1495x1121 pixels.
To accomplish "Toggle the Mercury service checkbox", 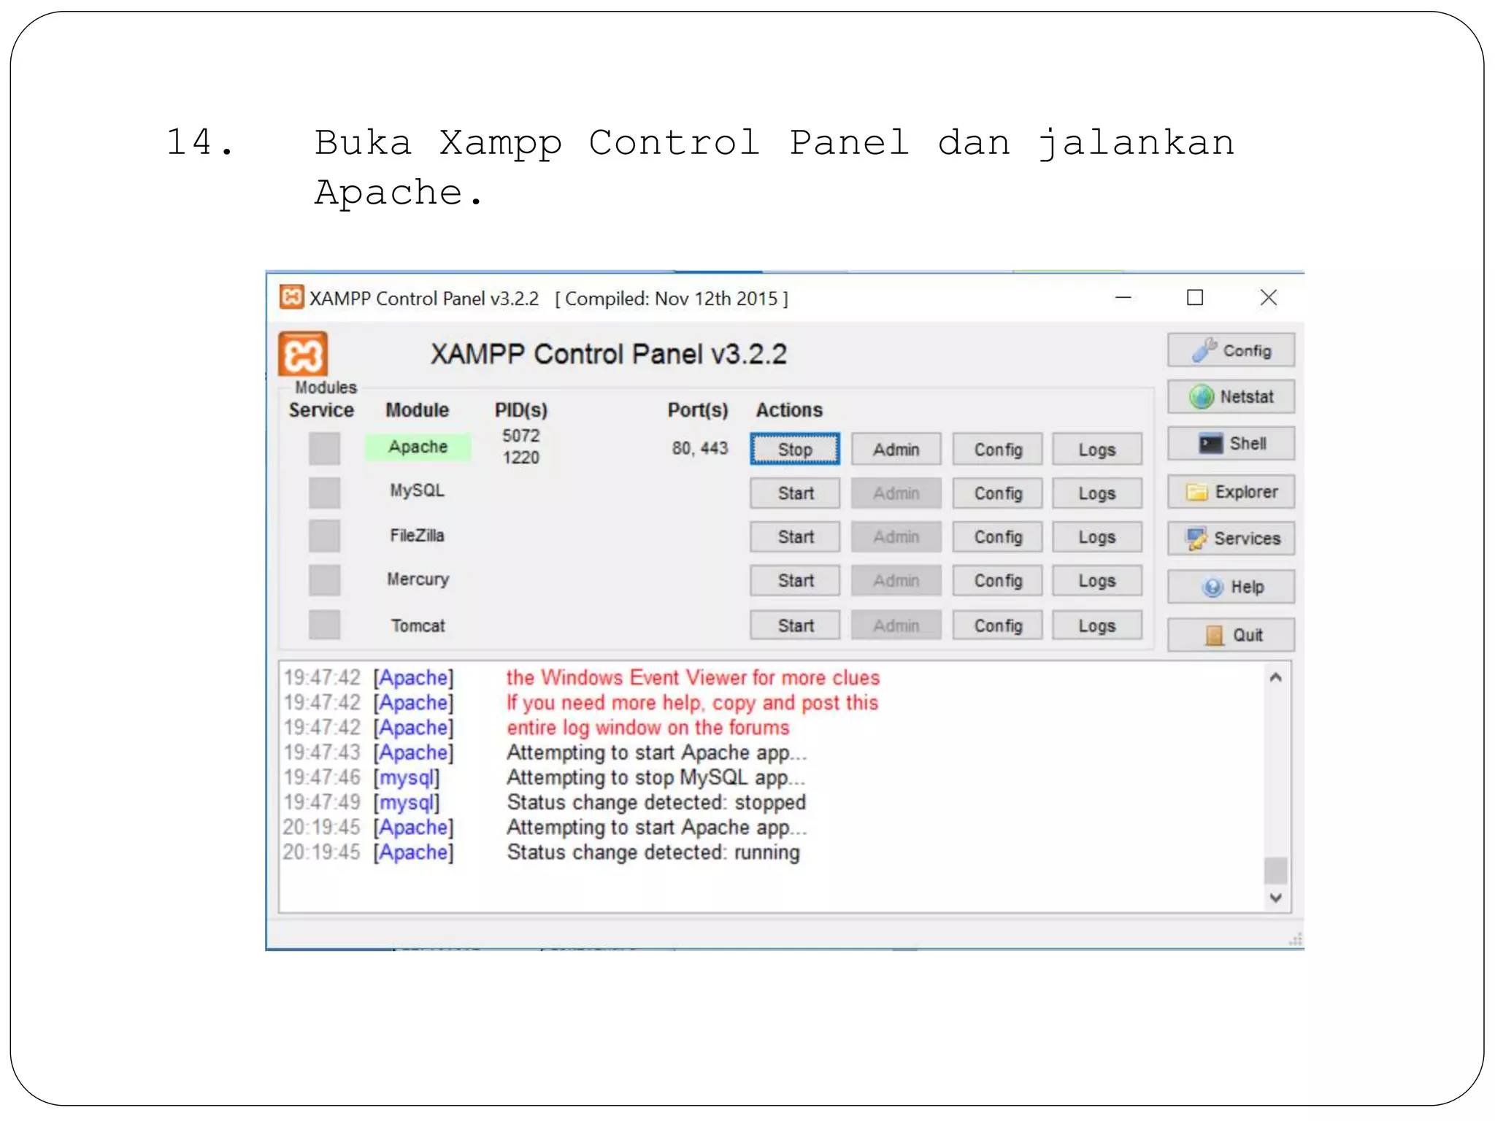I will (x=324, y=580).
